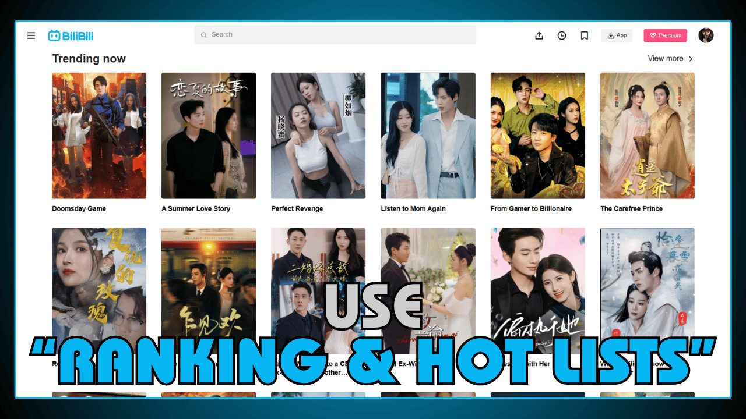Click the magnifier icon in the search bar
Screen dimensions: 746x419
pyautogui.click(x=204, y=35)
